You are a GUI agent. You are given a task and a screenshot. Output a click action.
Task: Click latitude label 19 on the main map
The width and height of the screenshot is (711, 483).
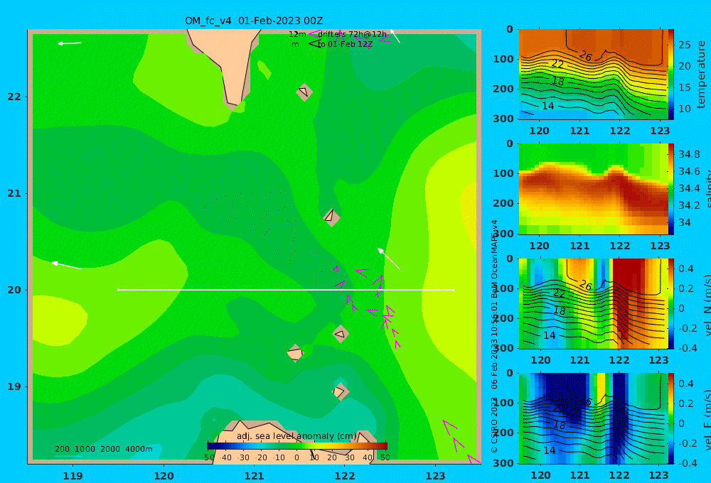pyautogui.click(x=14, y=386)
